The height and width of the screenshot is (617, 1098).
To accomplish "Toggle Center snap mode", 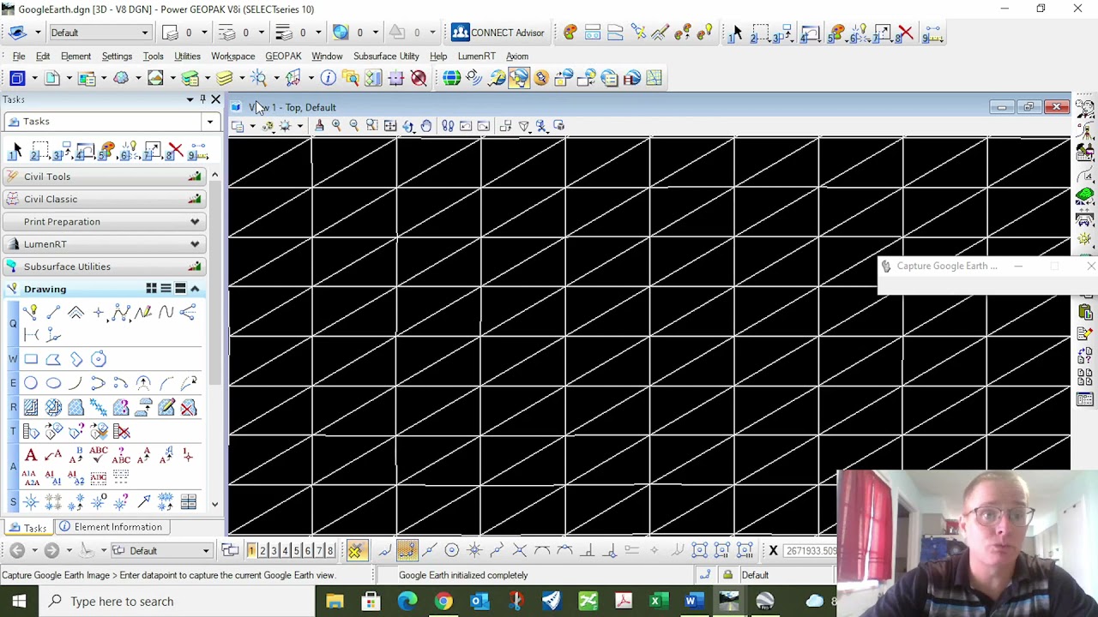I will click(x=451, y=550).
